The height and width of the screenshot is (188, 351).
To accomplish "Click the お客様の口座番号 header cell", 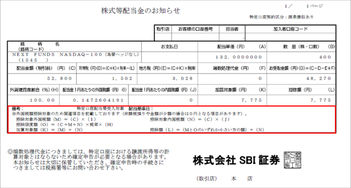I will click(195, 29).
